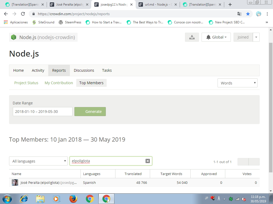The height and width of the screenshot is (204, 273).
Task: Clear the search field with X icon
Action: point(148,161)
